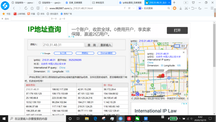Switch map to 地图 view

[177, 46]
